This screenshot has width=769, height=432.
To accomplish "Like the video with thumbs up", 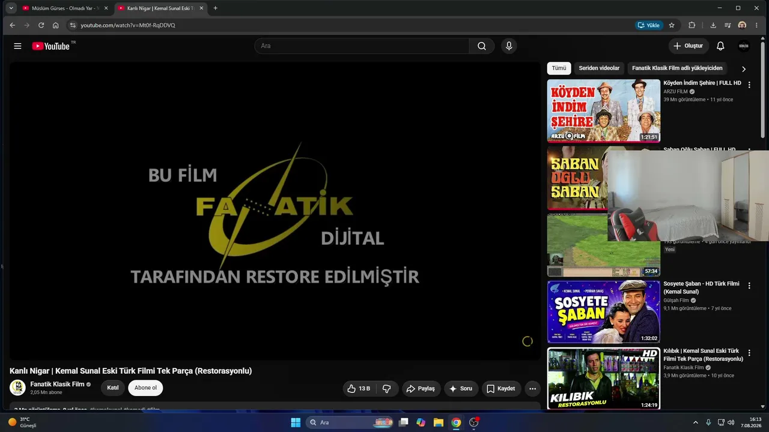I will point(358,389).
